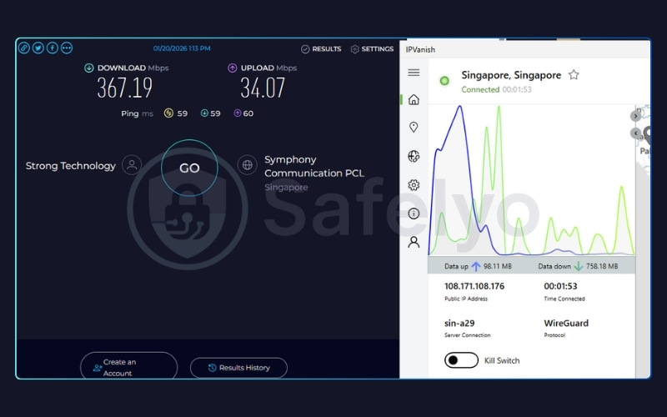
Task: Collapse map panel with left chevron
Action: pyautogui.click(x=635, y=133)
